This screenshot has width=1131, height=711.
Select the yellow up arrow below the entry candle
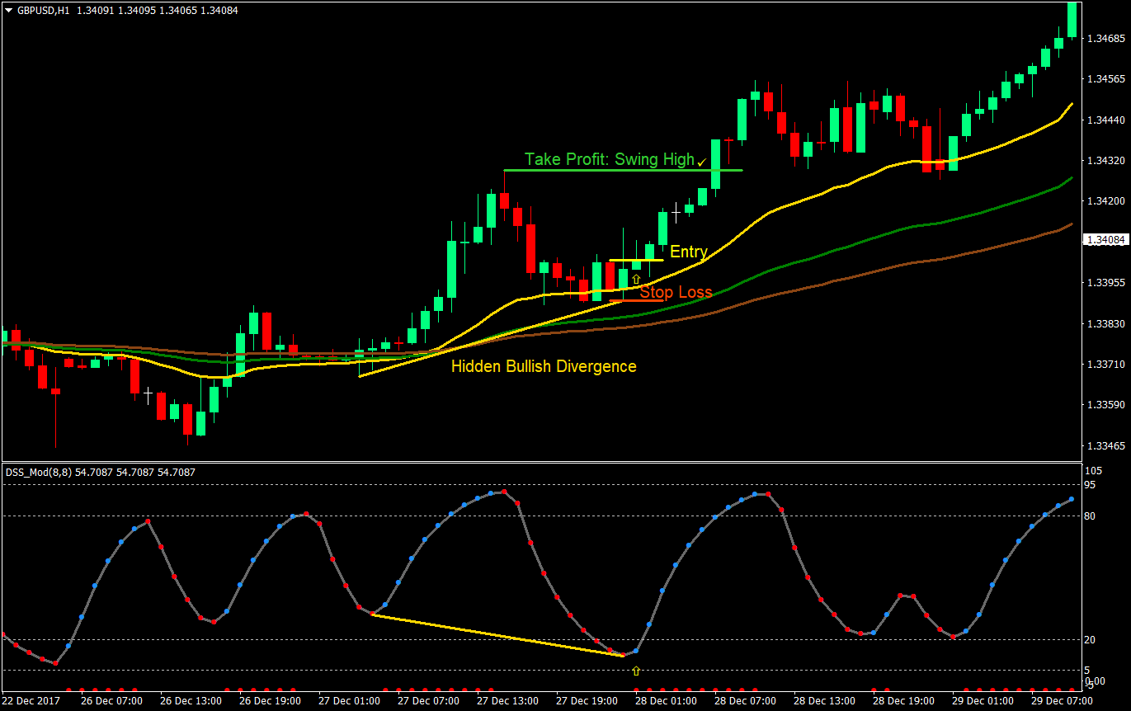point(636,279)
